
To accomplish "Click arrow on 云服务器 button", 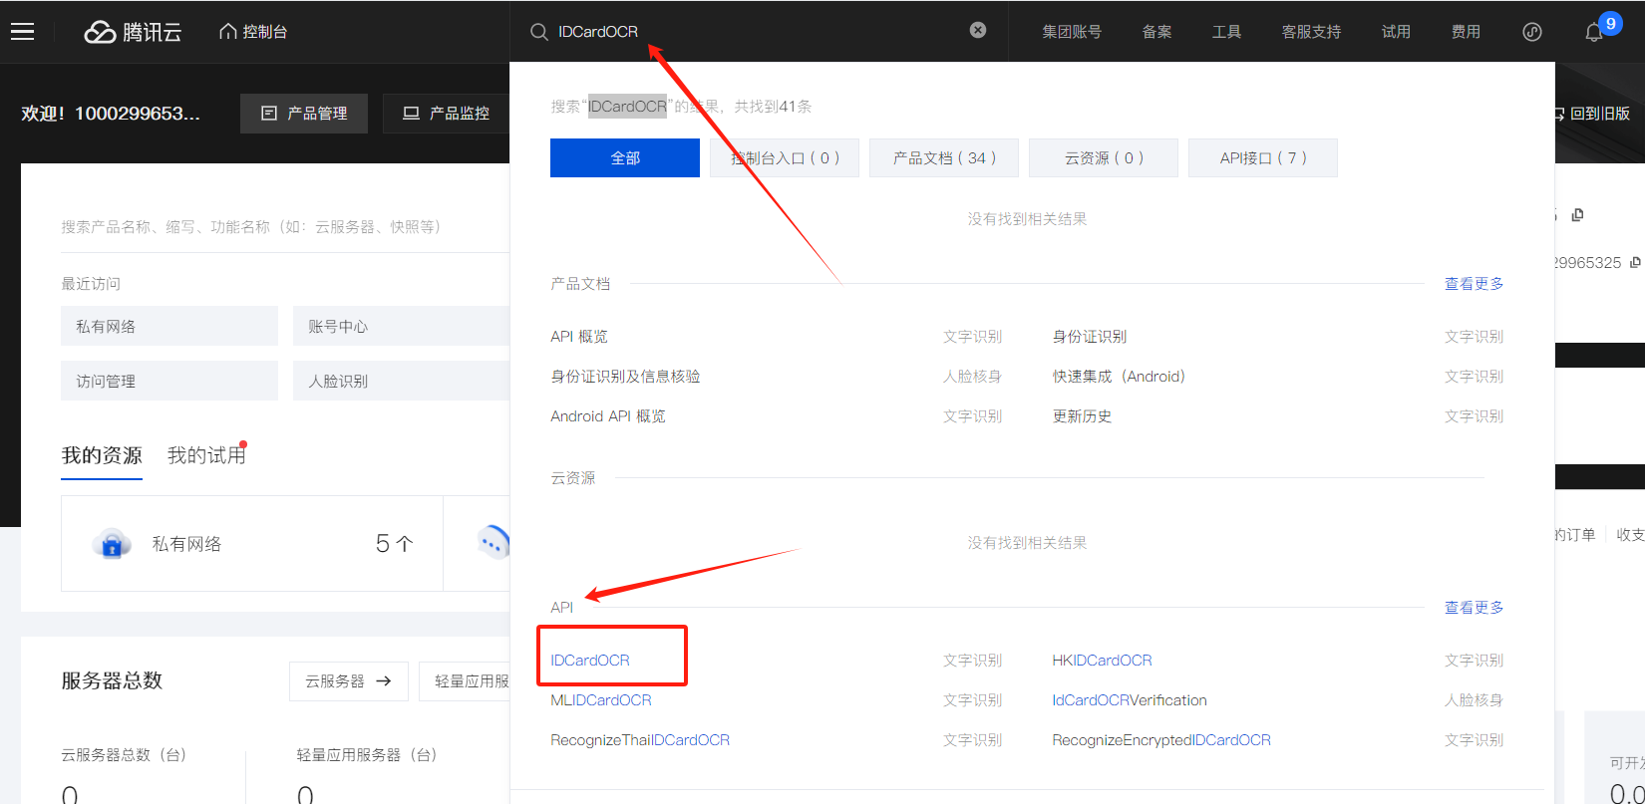I will click(384, 681).
